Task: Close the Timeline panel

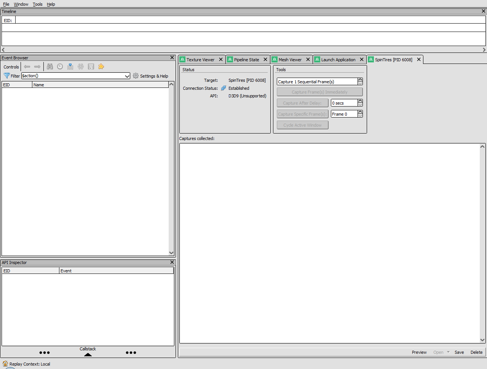Action: 484,11
